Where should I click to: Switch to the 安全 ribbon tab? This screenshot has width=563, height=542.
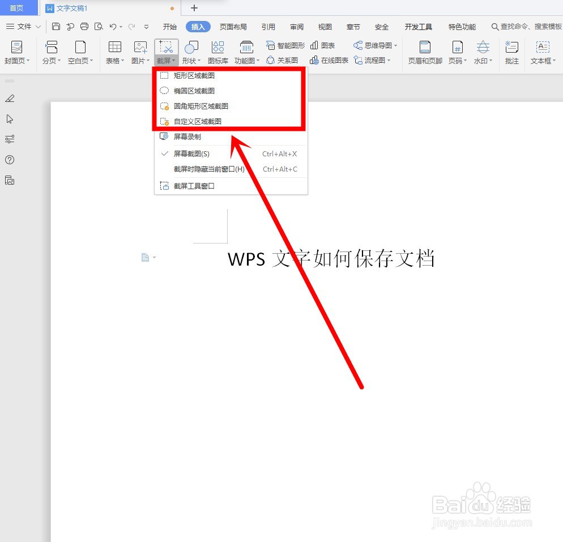click(x=382, y=27)
